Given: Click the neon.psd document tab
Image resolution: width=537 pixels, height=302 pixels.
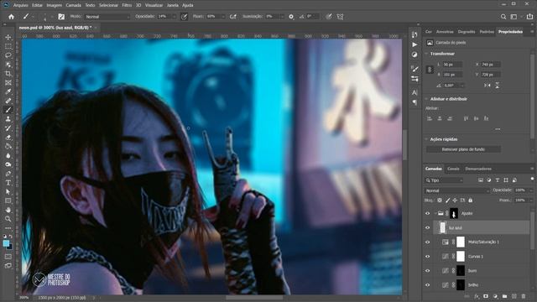Looking at the screenshot, I should pyautogui.click(x=55, y=28).
